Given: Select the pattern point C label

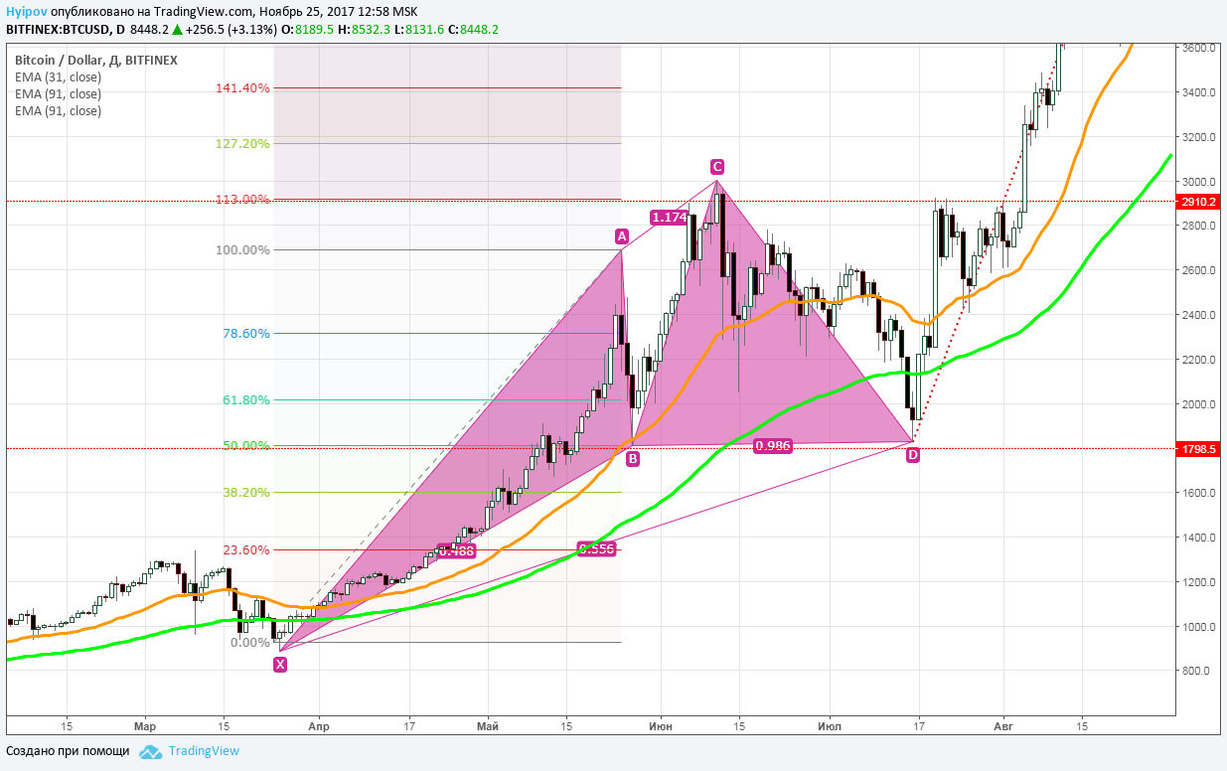Looking at the screenshot, I should 716,166.
